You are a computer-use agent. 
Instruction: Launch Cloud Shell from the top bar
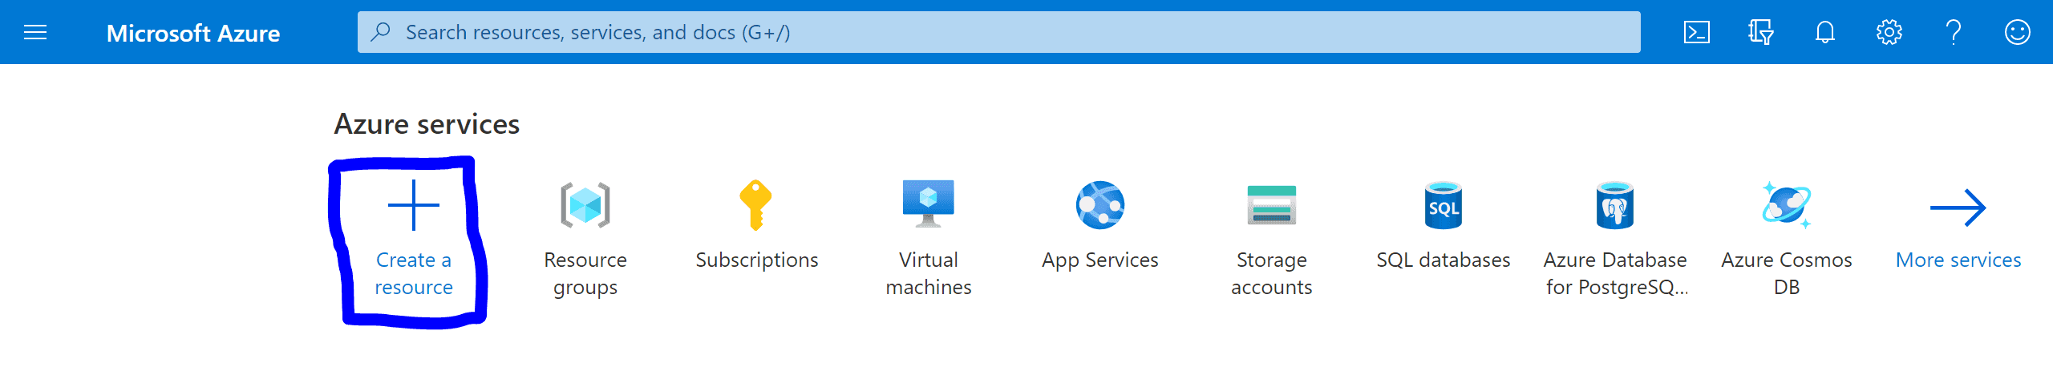[1696, 32]
